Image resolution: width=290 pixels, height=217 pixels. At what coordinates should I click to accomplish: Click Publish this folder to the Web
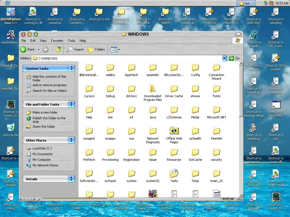tap(49, 120)
